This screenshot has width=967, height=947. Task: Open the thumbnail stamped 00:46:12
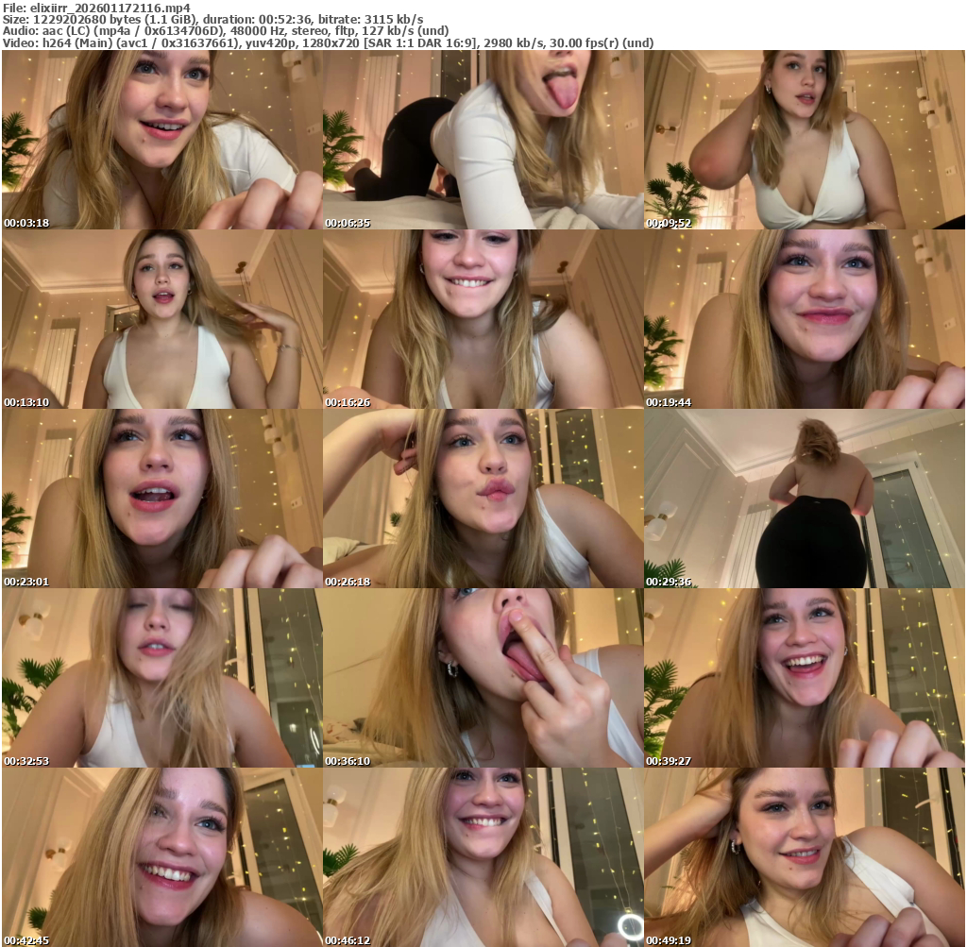point(483,857)
